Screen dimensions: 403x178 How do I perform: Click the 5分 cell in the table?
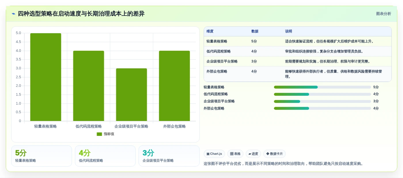pos(254,42)
